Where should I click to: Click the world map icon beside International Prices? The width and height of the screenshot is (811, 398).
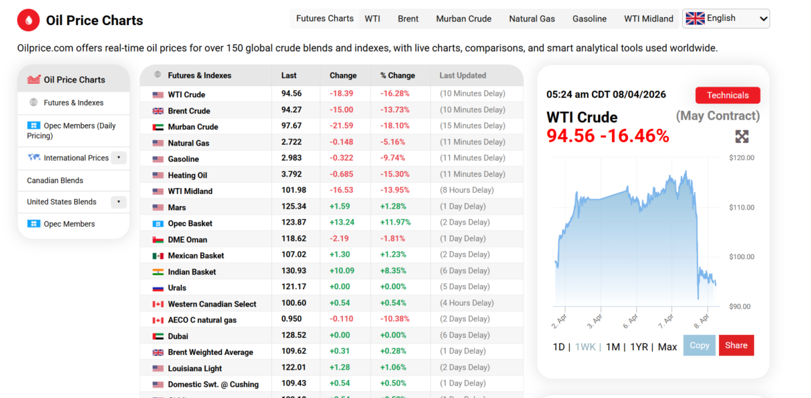[34, 157]
